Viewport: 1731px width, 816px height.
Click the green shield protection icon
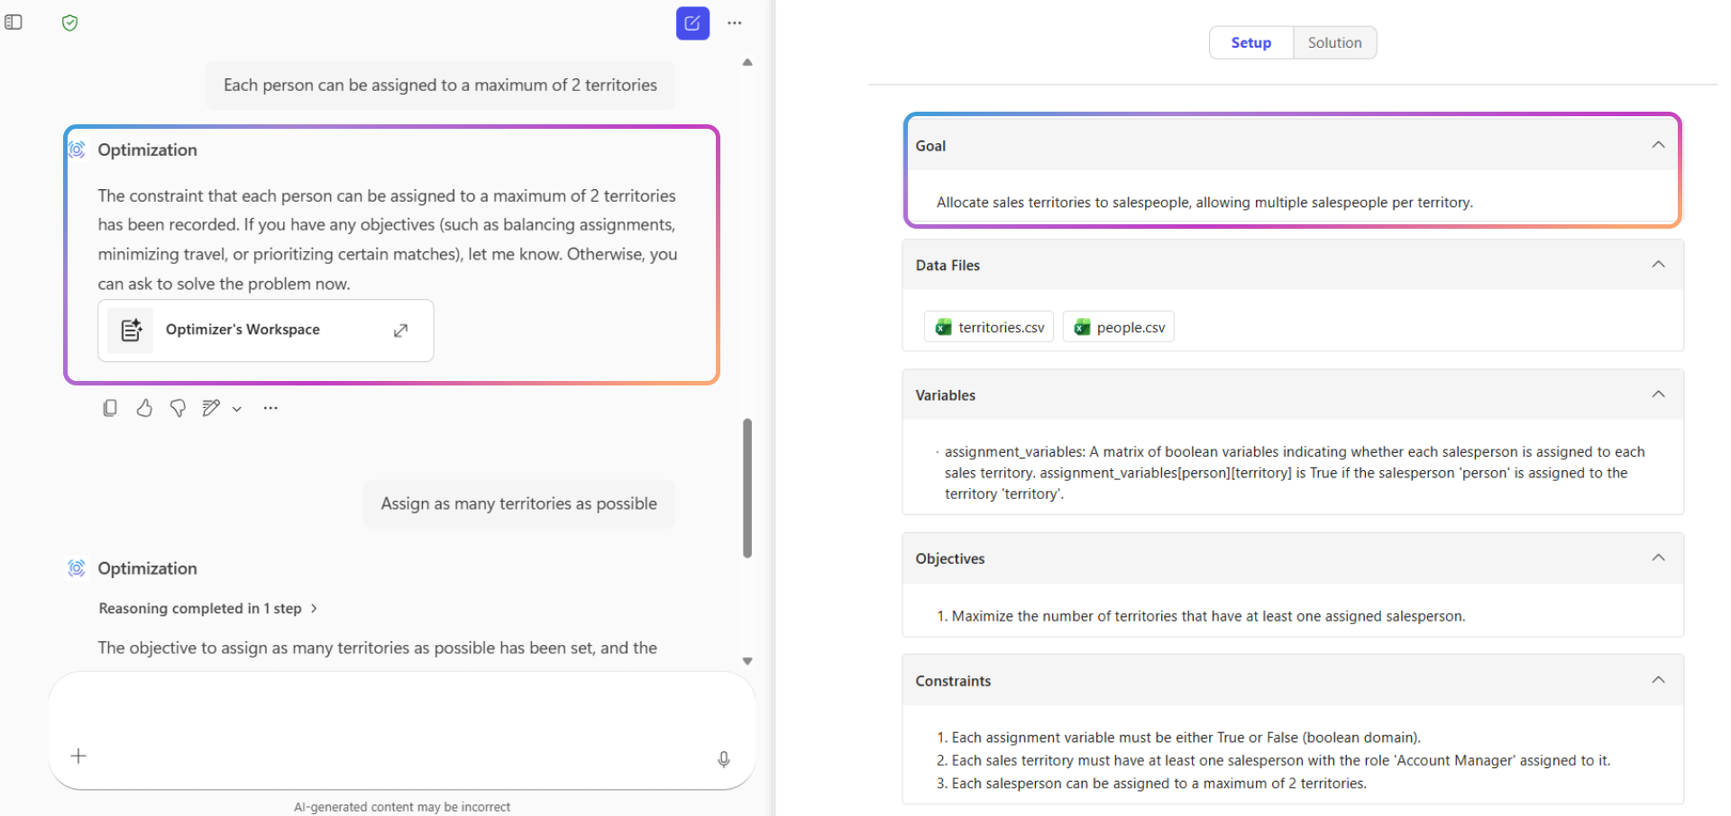click(69, 23)
